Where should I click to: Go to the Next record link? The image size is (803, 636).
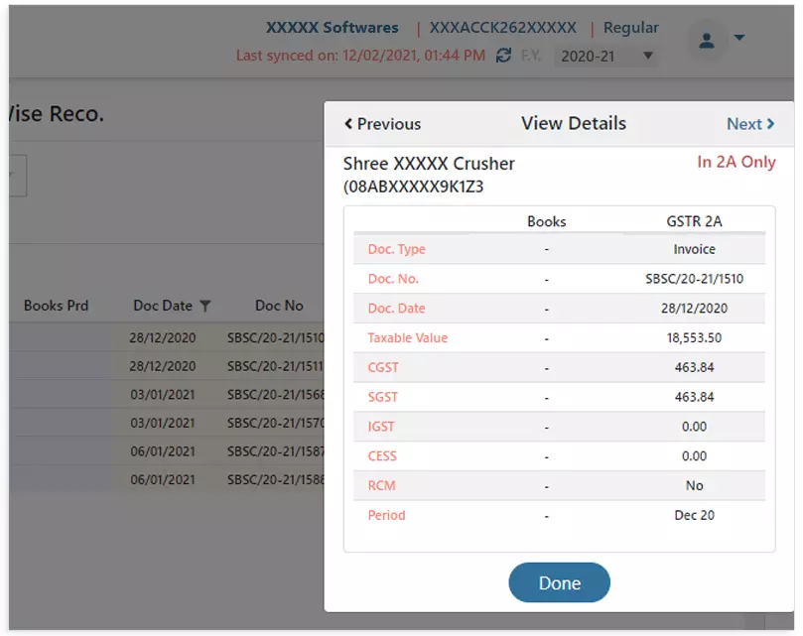point(750,124)
